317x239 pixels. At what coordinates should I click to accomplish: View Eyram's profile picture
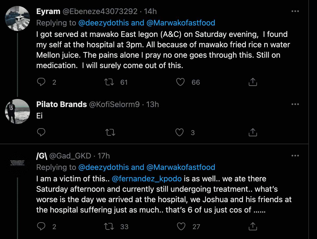(17, 18)
